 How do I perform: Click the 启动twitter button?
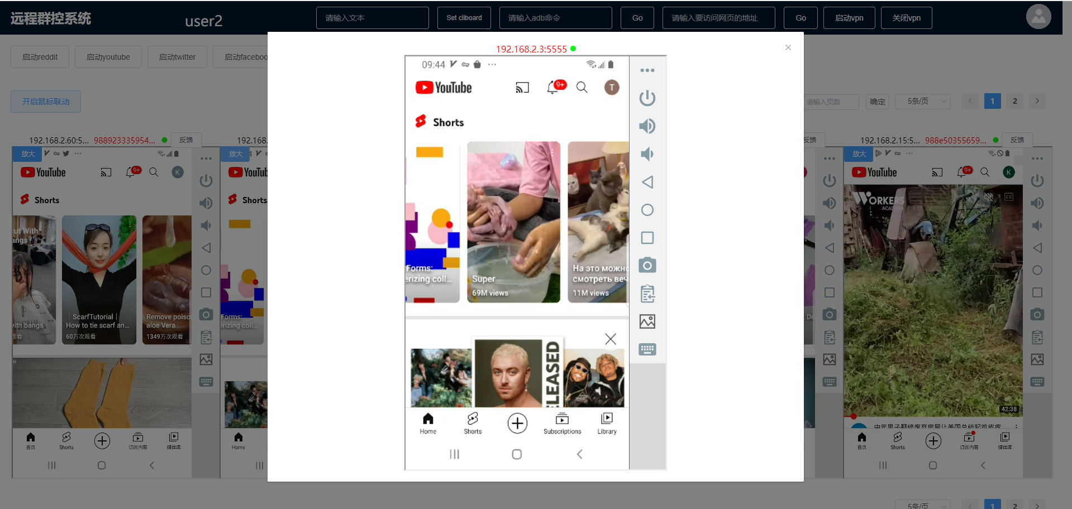[x=177, y=57]
